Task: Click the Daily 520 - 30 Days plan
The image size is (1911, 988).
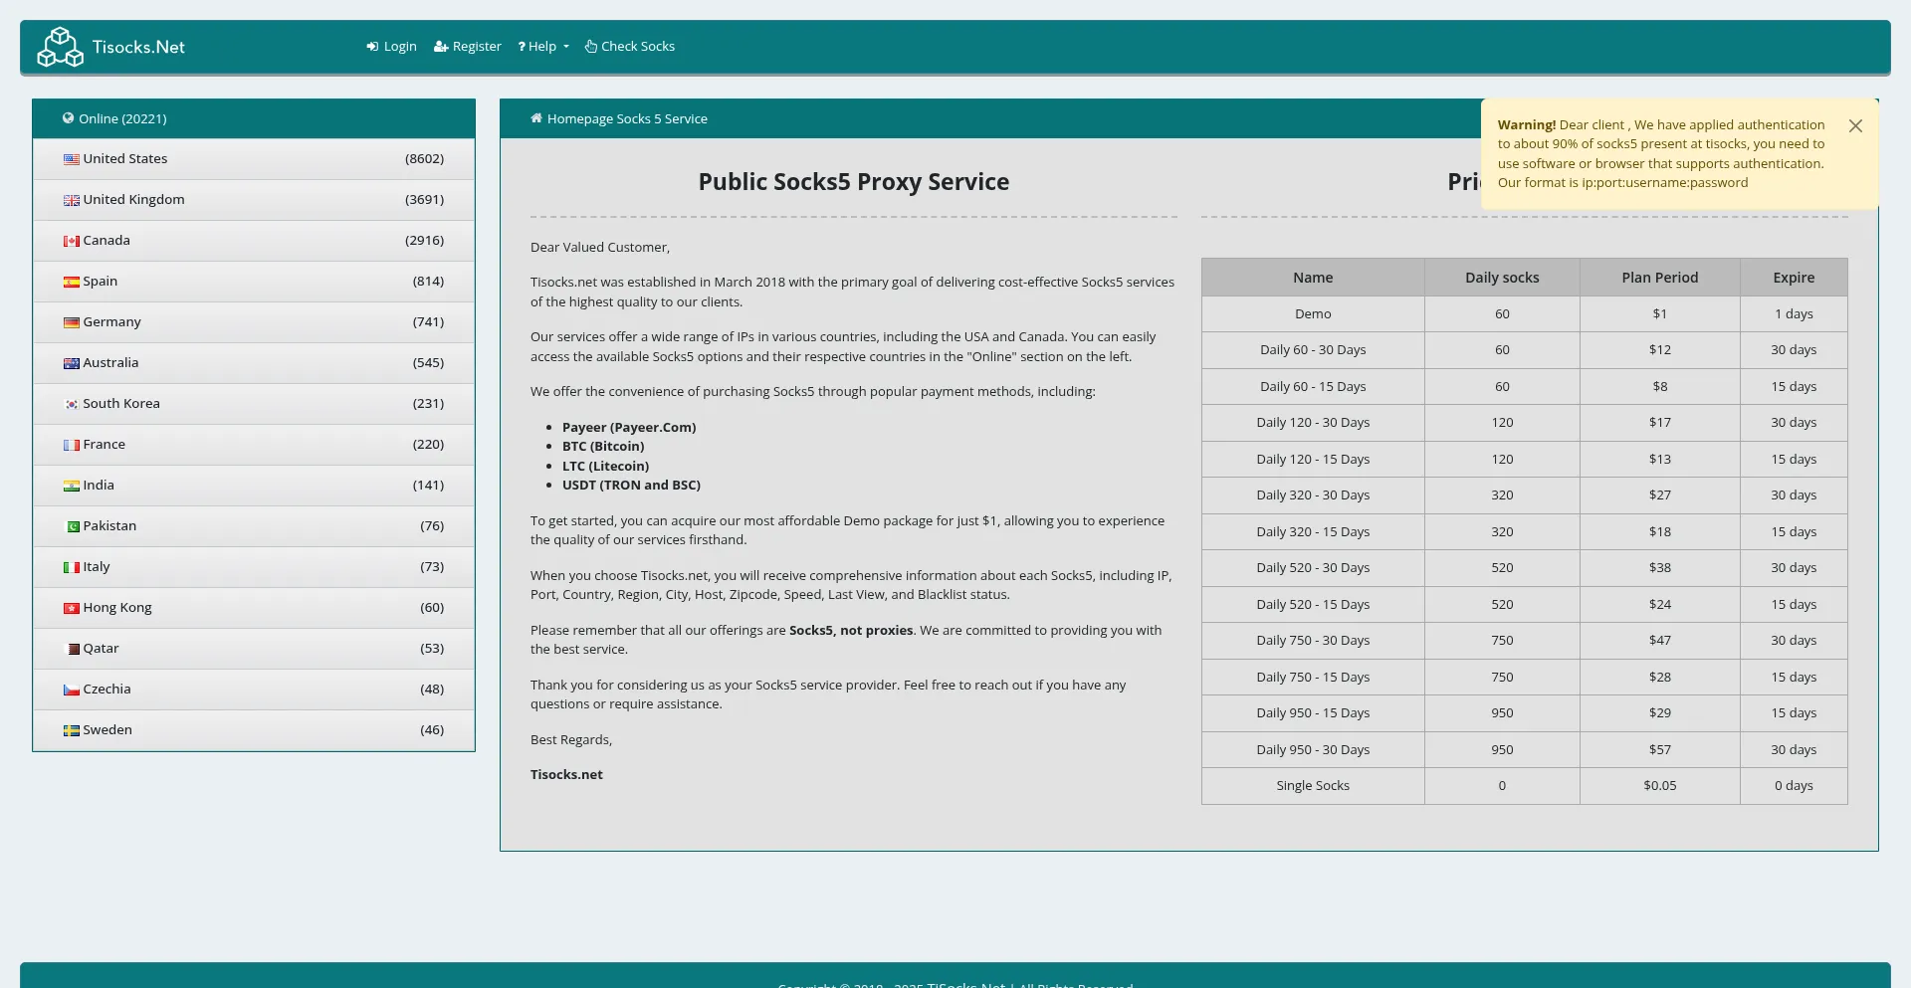Action: point(1313,568)
